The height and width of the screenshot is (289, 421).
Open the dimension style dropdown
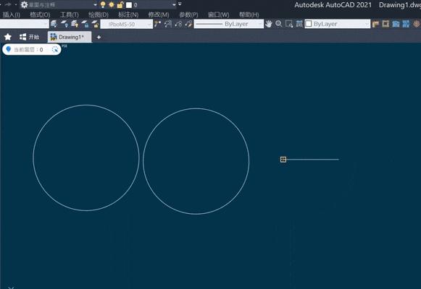click(127, 25)
